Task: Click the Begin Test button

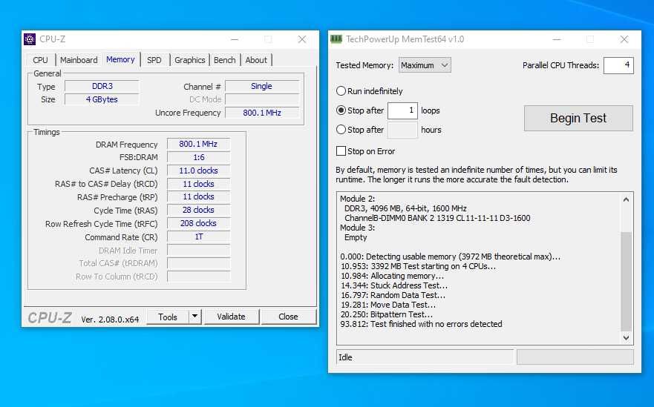Action: pos(578,119)
